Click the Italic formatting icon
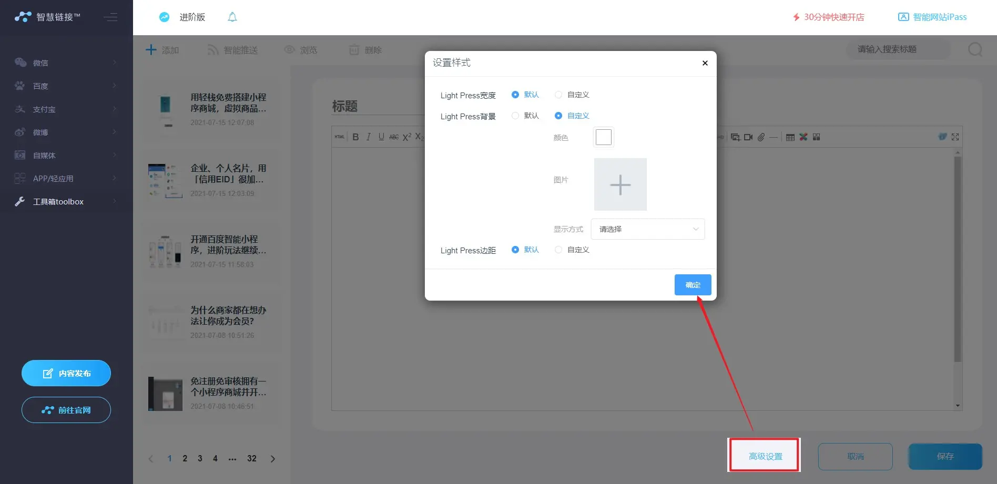The width and height of the screenshot is (997, 484). point(368,137)
